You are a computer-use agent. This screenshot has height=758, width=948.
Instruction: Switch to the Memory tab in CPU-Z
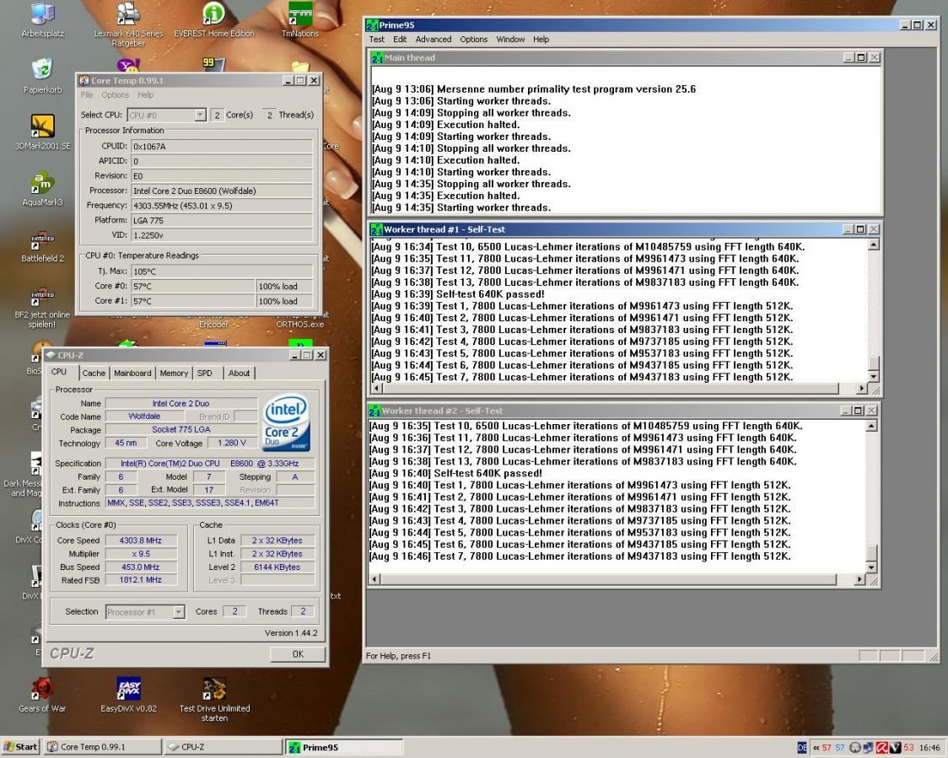pos(174,374)
